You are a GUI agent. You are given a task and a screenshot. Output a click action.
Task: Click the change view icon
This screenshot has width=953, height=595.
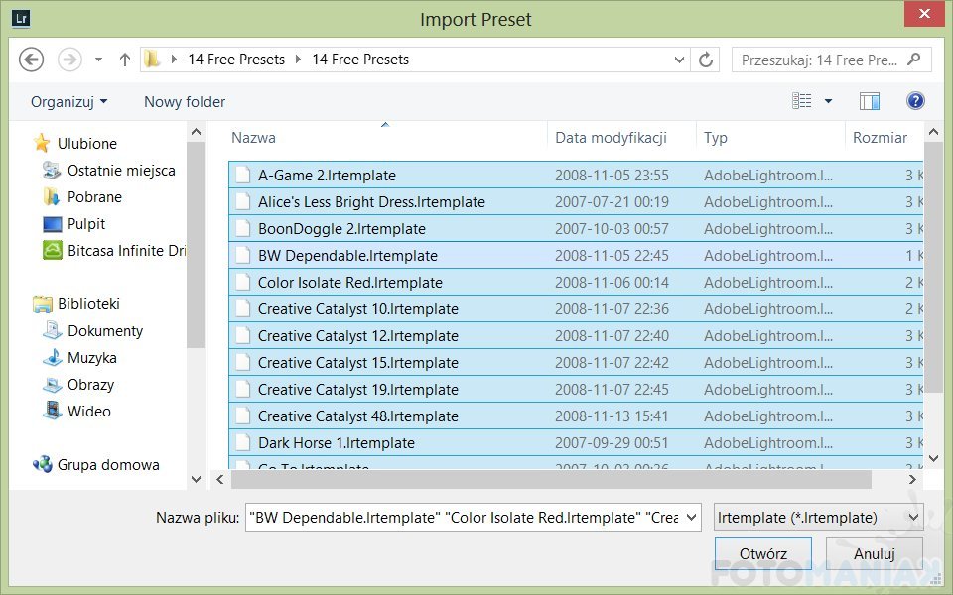[x=802, y=101]
